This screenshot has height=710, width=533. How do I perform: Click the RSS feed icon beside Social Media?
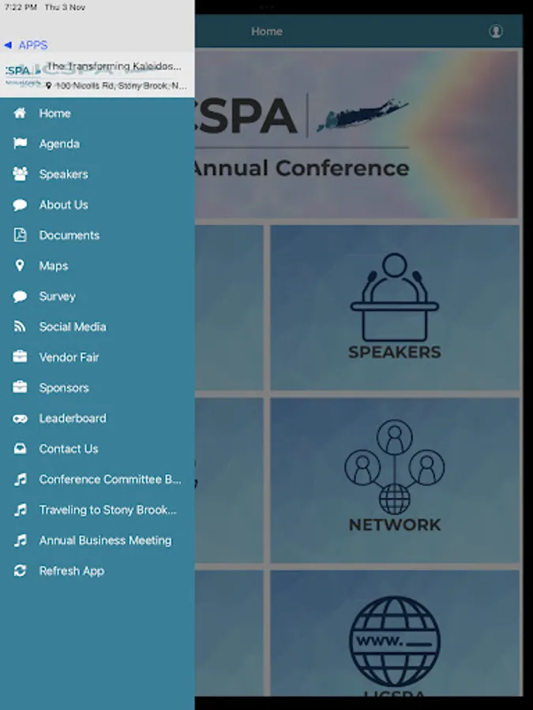pyautogui.click(x=20, y=327)
